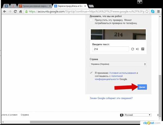Image resolution: width=163 pixels, height=125 pixels.
Task: Play the audio captcha speaker icon
Action: tap(137, 49)
